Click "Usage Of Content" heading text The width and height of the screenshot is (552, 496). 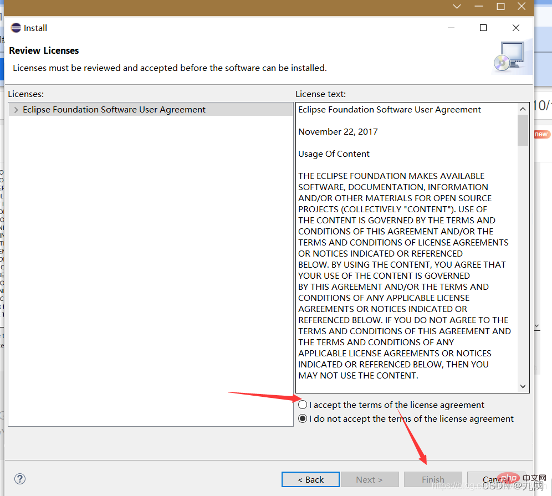pyautogui.click(x=334, y=154)
